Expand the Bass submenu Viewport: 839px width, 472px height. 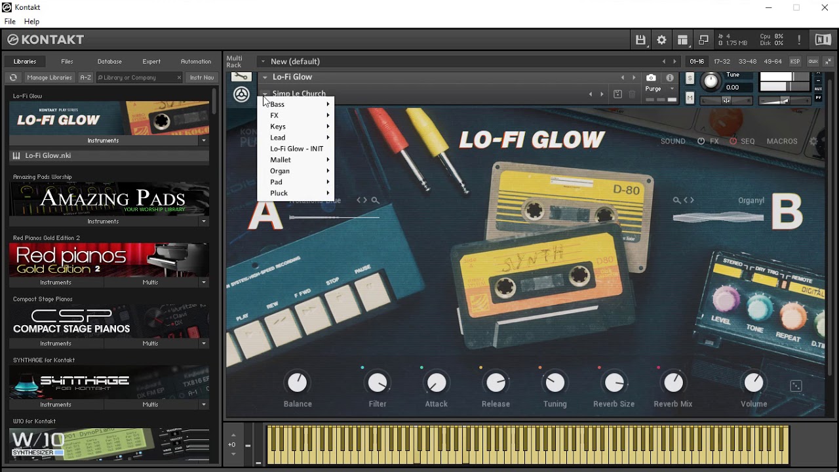click(x=296, y=104)
